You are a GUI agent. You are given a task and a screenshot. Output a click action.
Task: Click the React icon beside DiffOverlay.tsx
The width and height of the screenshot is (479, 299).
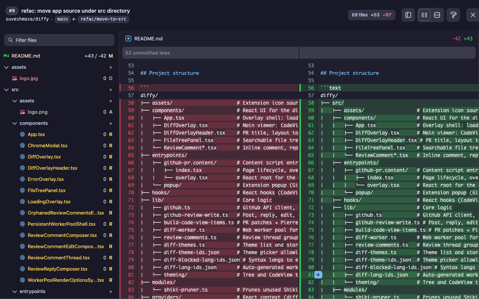coord(22,157)
